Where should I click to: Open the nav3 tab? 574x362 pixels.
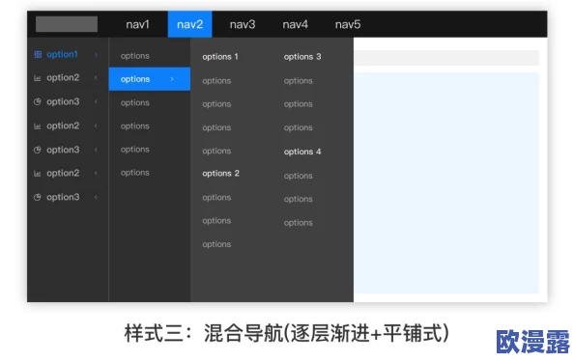[243, 24]
